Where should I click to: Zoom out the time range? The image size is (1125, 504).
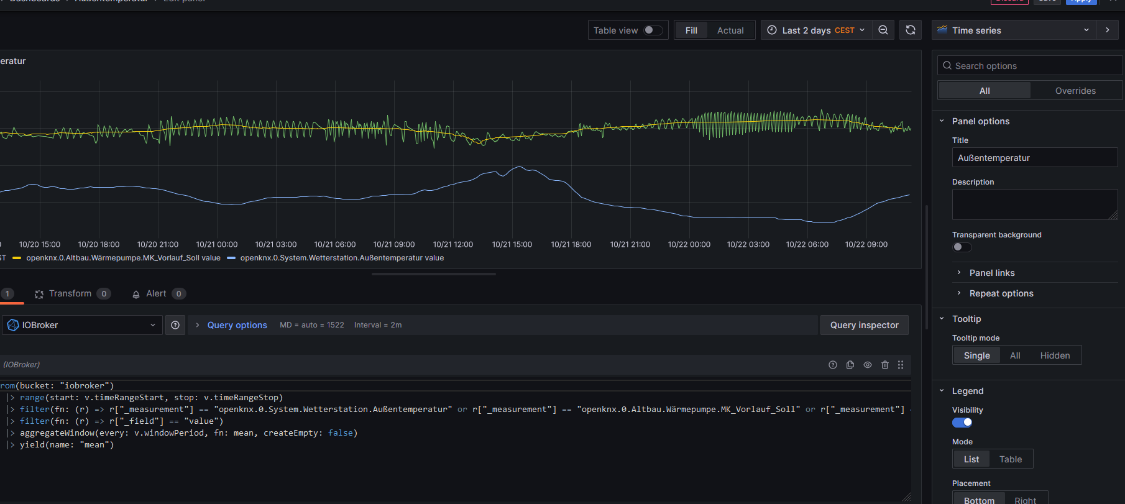pyautogui.click(x=883, y=30)
